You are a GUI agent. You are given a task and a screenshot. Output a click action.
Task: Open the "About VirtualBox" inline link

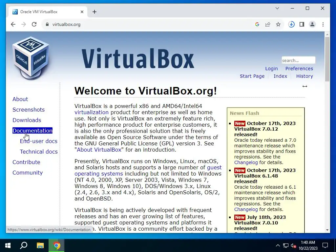click(99, 150)
